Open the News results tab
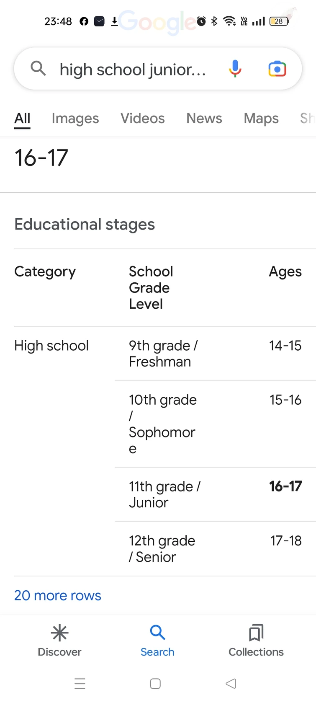Image resolution: width=316 pixels, height=703 pixels. click(x=204, y=119)
